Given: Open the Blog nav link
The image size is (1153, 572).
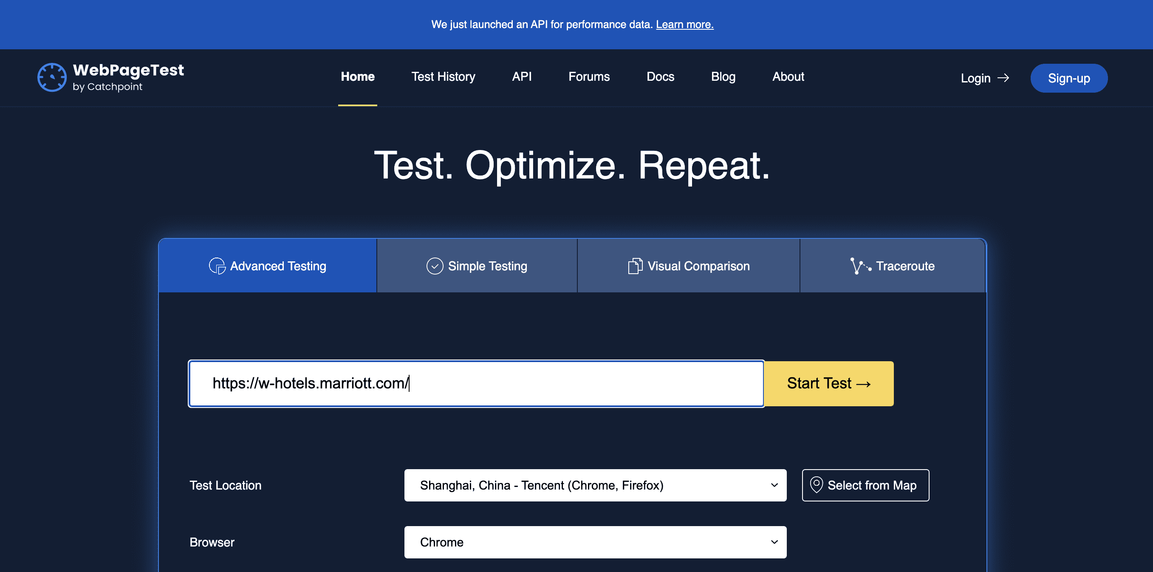Looking at the screenshot, I should [x=723, y=76].
